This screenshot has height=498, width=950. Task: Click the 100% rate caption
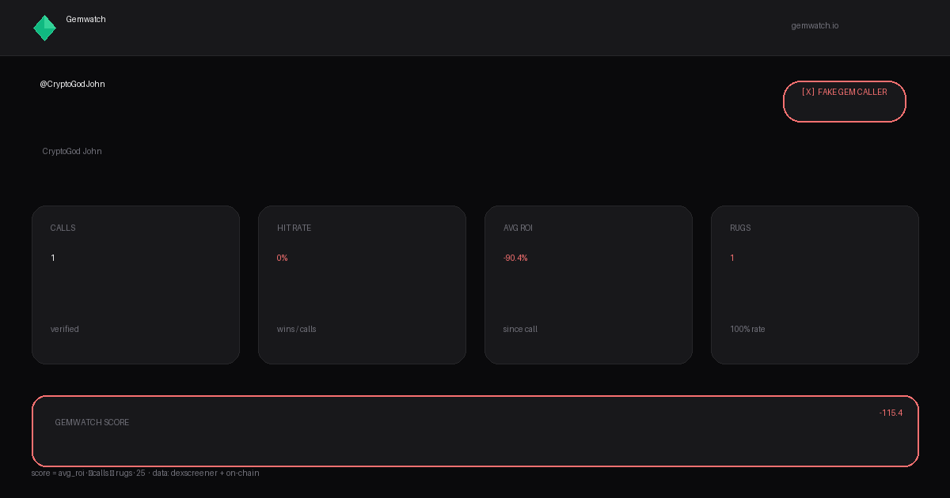(x=747, y=330)
